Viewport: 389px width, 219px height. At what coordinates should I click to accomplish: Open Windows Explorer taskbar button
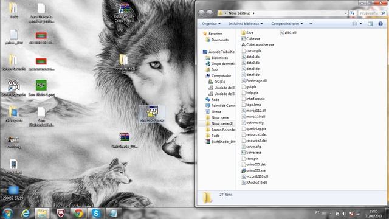point(42,214)
